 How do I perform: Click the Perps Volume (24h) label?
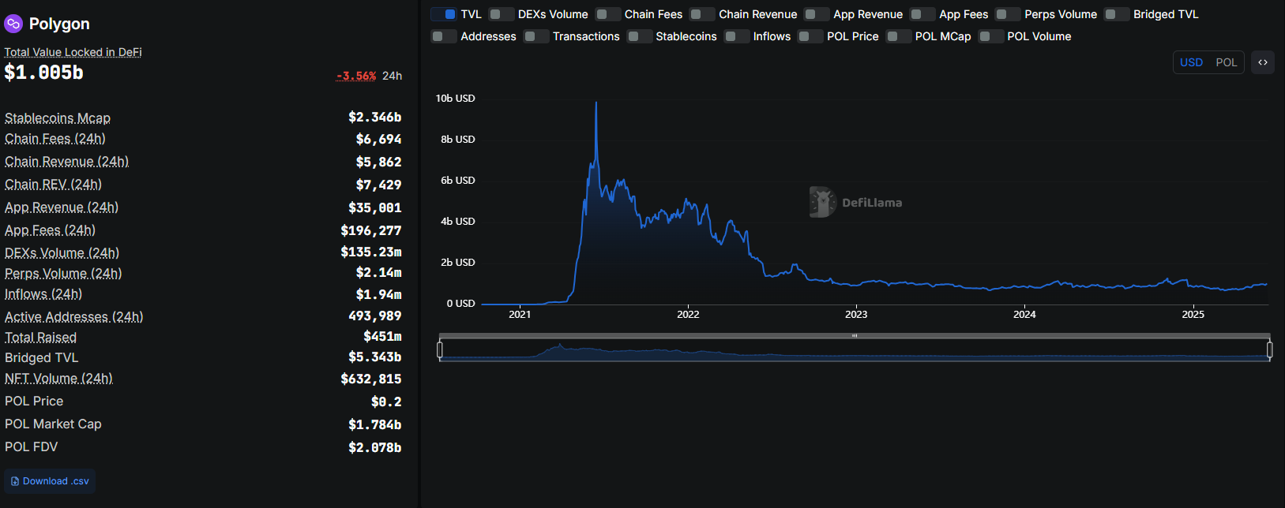[63, 274]
